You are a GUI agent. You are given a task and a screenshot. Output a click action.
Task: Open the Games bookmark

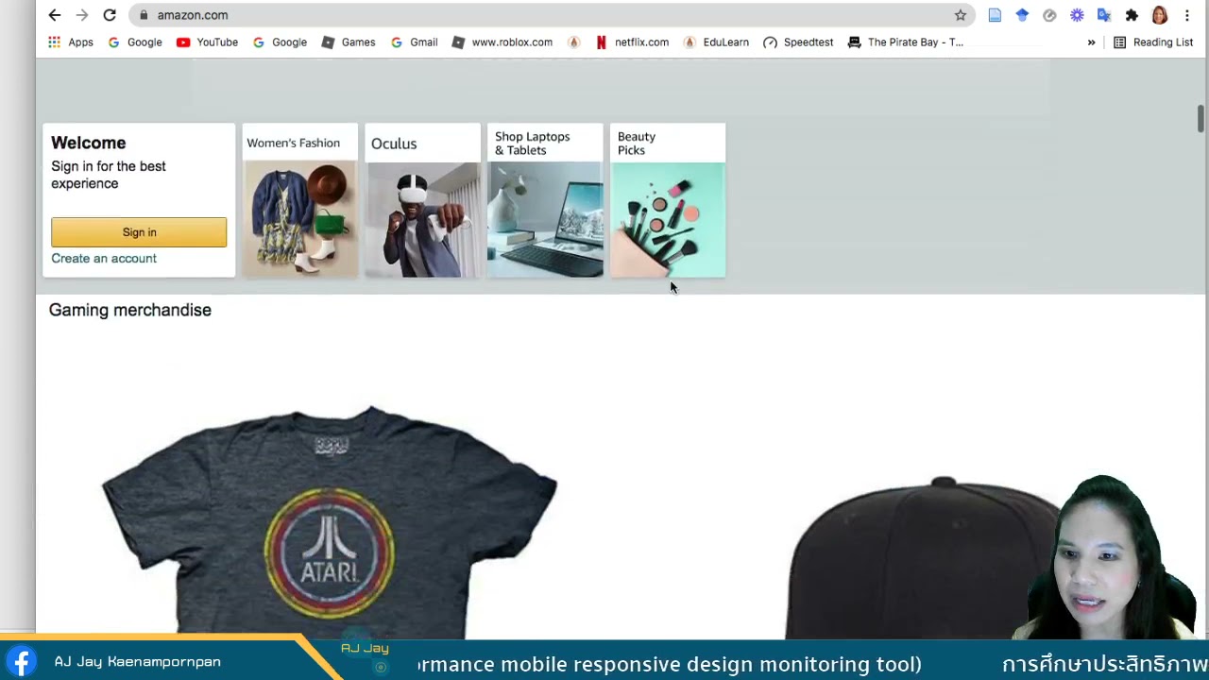point(349,42)
